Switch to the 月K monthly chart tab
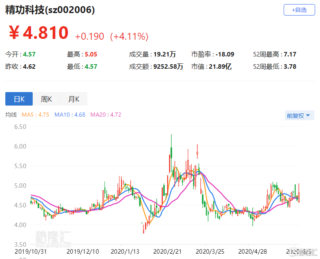320x259 pixels. click(74, 99)
